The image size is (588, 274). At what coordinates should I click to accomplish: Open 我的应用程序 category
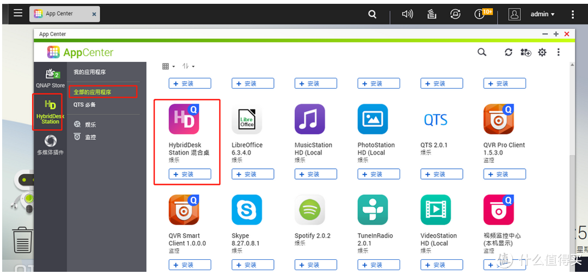89,72
